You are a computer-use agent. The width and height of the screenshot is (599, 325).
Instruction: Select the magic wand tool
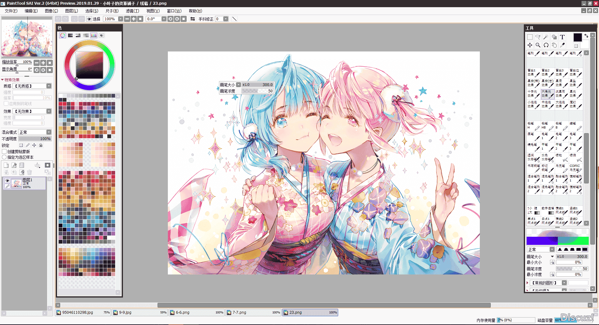tap(546, 37)
